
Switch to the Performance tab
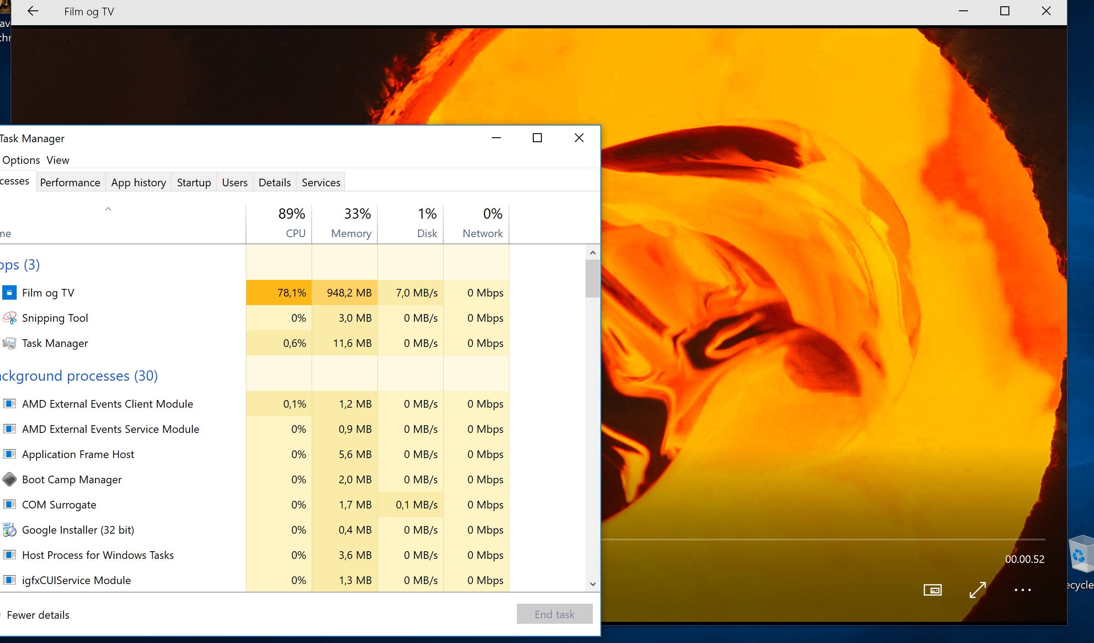tap(70, 182)
